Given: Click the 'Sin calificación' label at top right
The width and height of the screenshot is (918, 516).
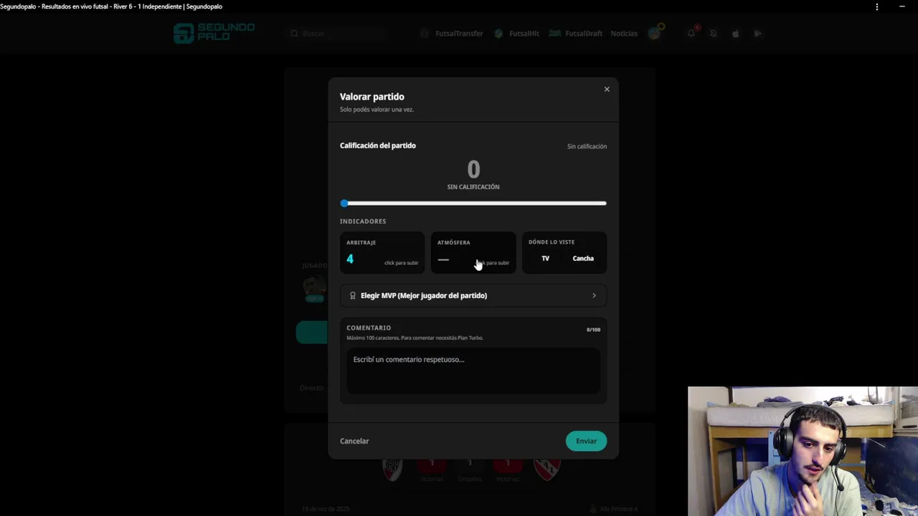Looking at the screenshot, I should point(587,146).
